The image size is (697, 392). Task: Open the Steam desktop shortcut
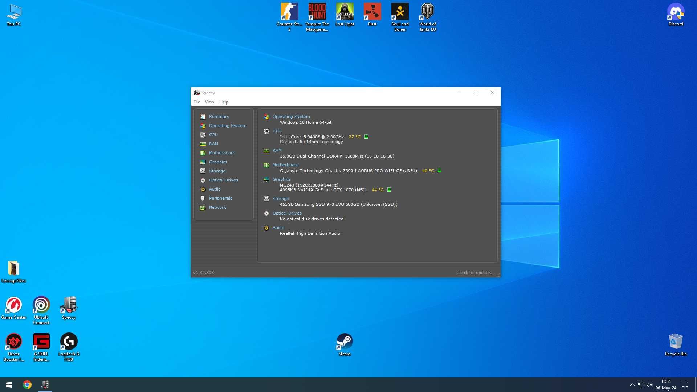point(345,344)
